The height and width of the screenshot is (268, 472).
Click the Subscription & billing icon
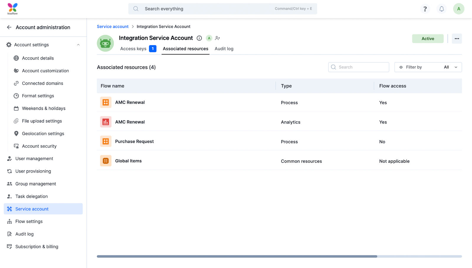point(9,247)
